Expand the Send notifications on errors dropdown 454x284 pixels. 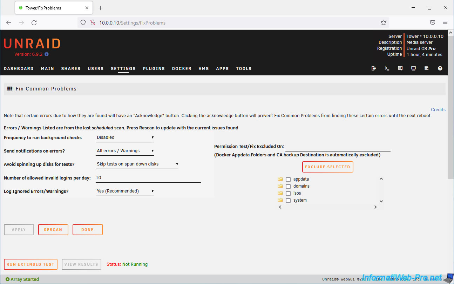(125, 151)
